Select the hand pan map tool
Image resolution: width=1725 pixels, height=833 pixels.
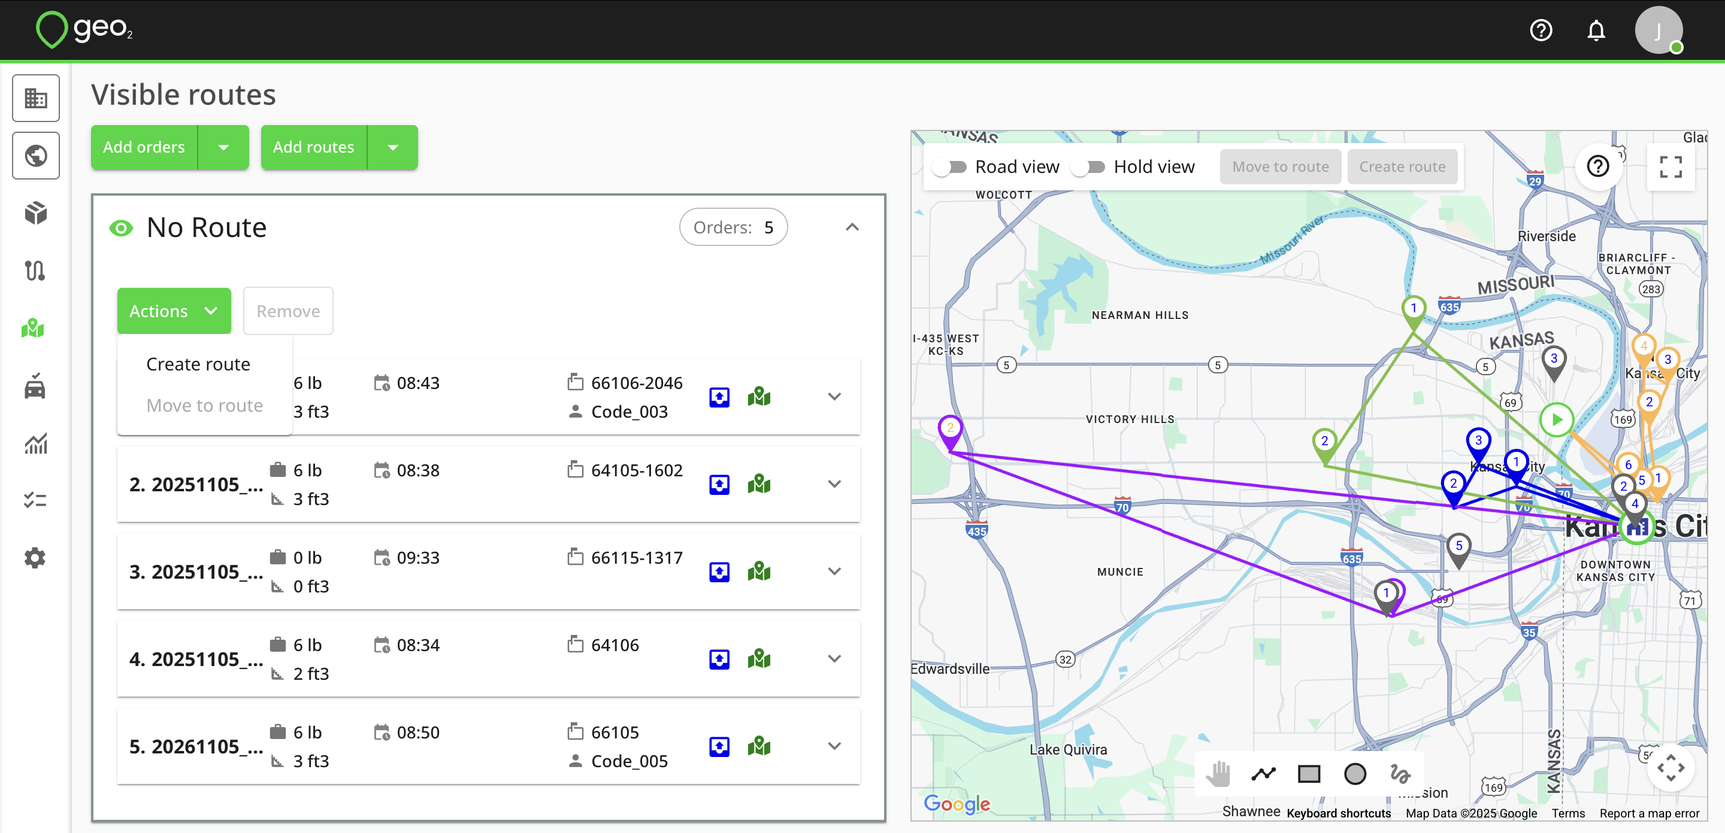point(1219,774)
